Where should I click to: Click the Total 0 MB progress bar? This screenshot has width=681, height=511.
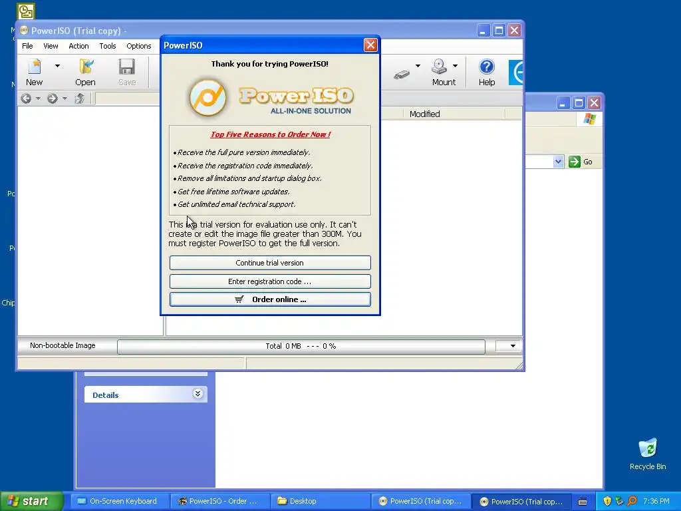301,346
